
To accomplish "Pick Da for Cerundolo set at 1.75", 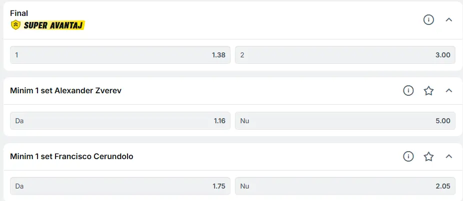I will click(120, 186).
